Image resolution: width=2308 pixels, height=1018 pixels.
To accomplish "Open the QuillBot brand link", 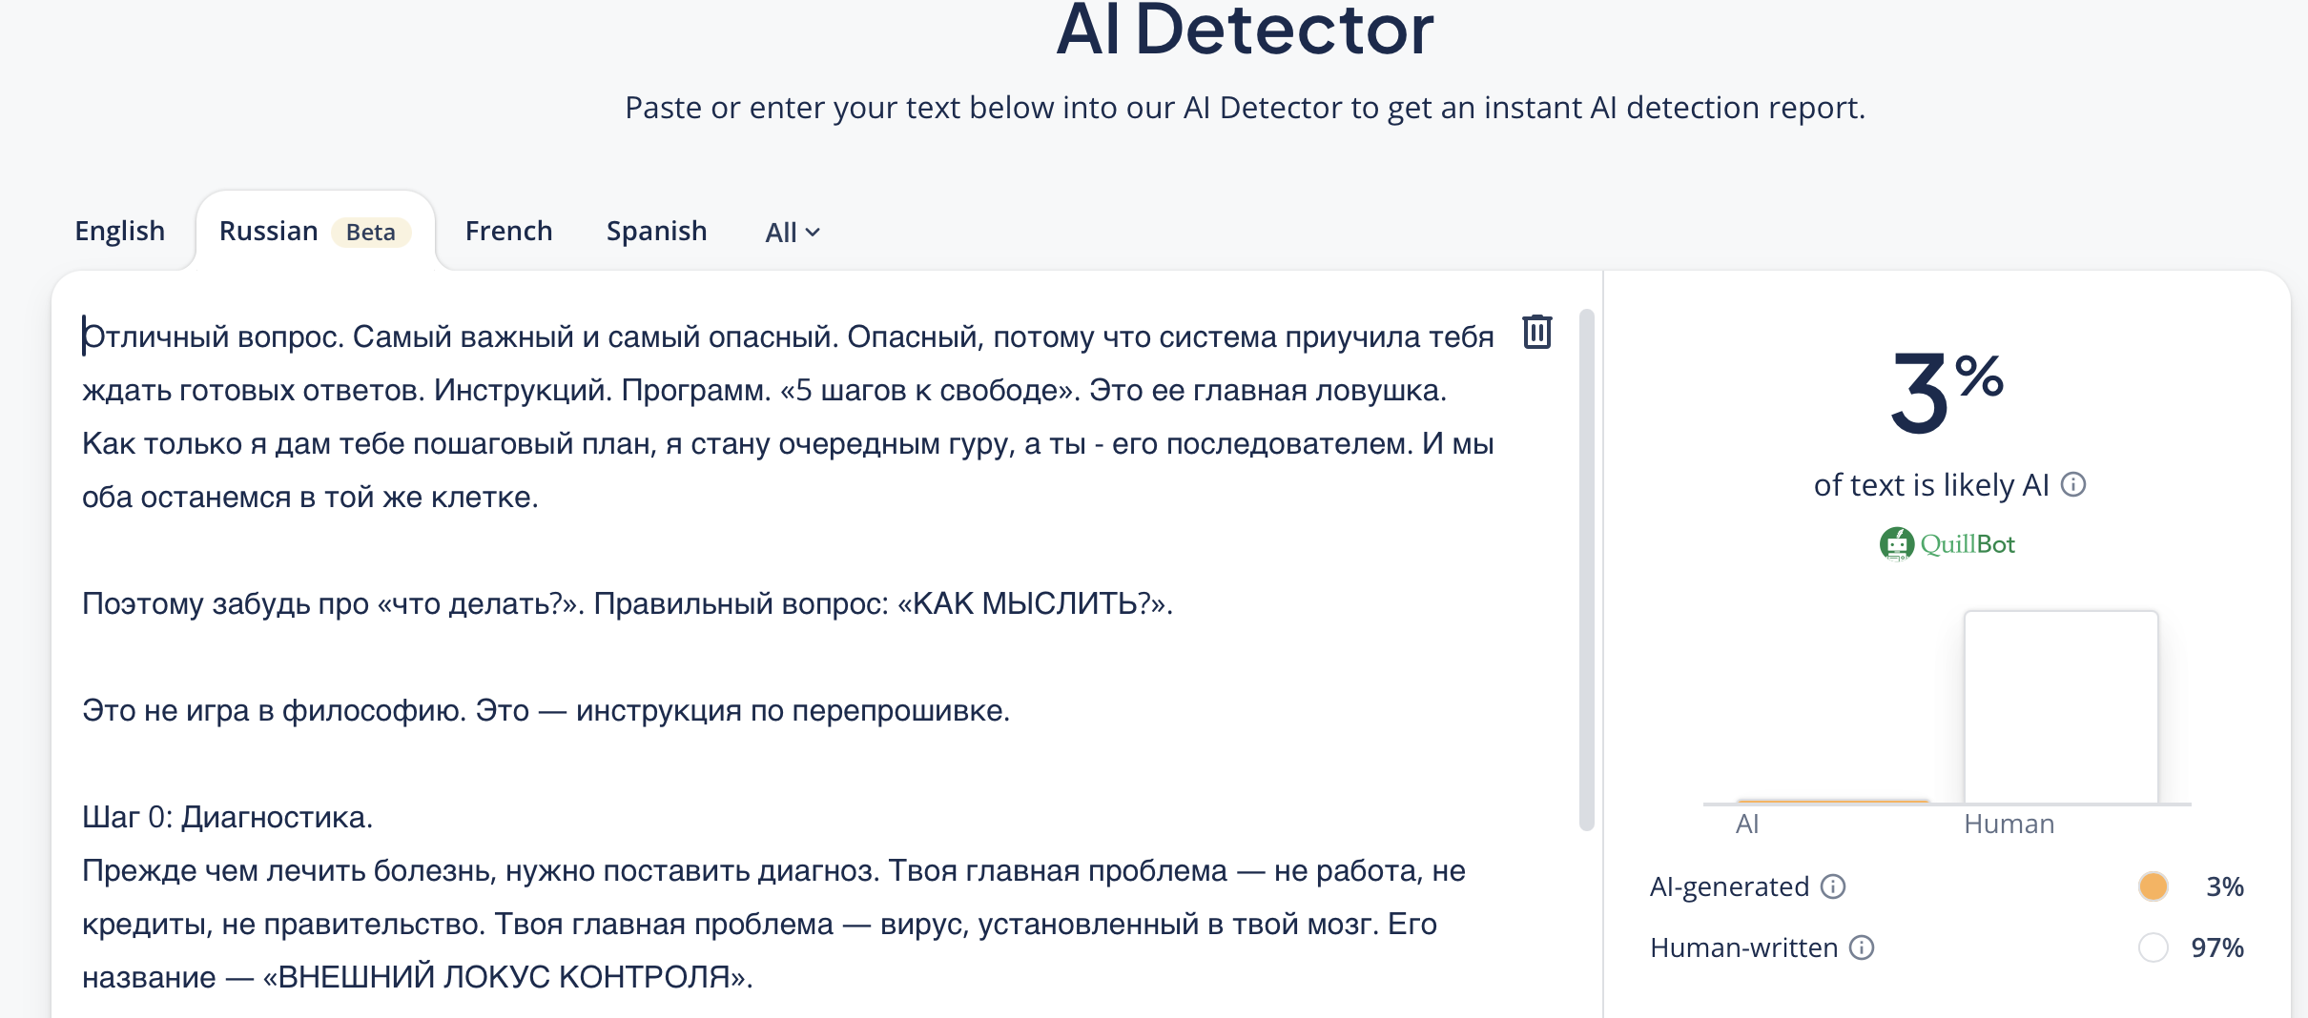I will click(1967, 544).
